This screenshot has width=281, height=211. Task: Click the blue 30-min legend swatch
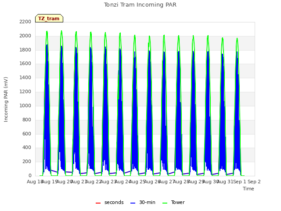click(133, 203)
